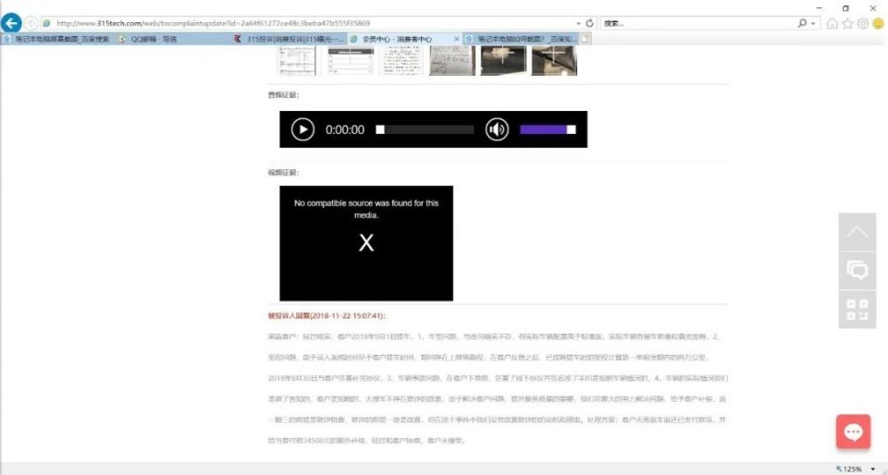Open the browser home icon
Image resolution: width=888 pixels, height=475 pixels.
point(832,23)
